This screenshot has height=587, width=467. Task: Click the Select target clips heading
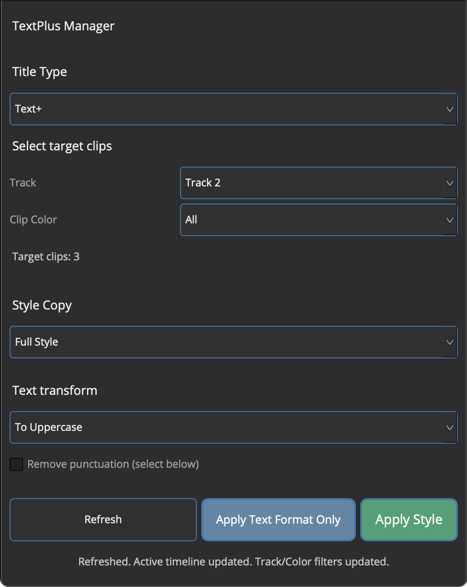[x=62, y=146]
